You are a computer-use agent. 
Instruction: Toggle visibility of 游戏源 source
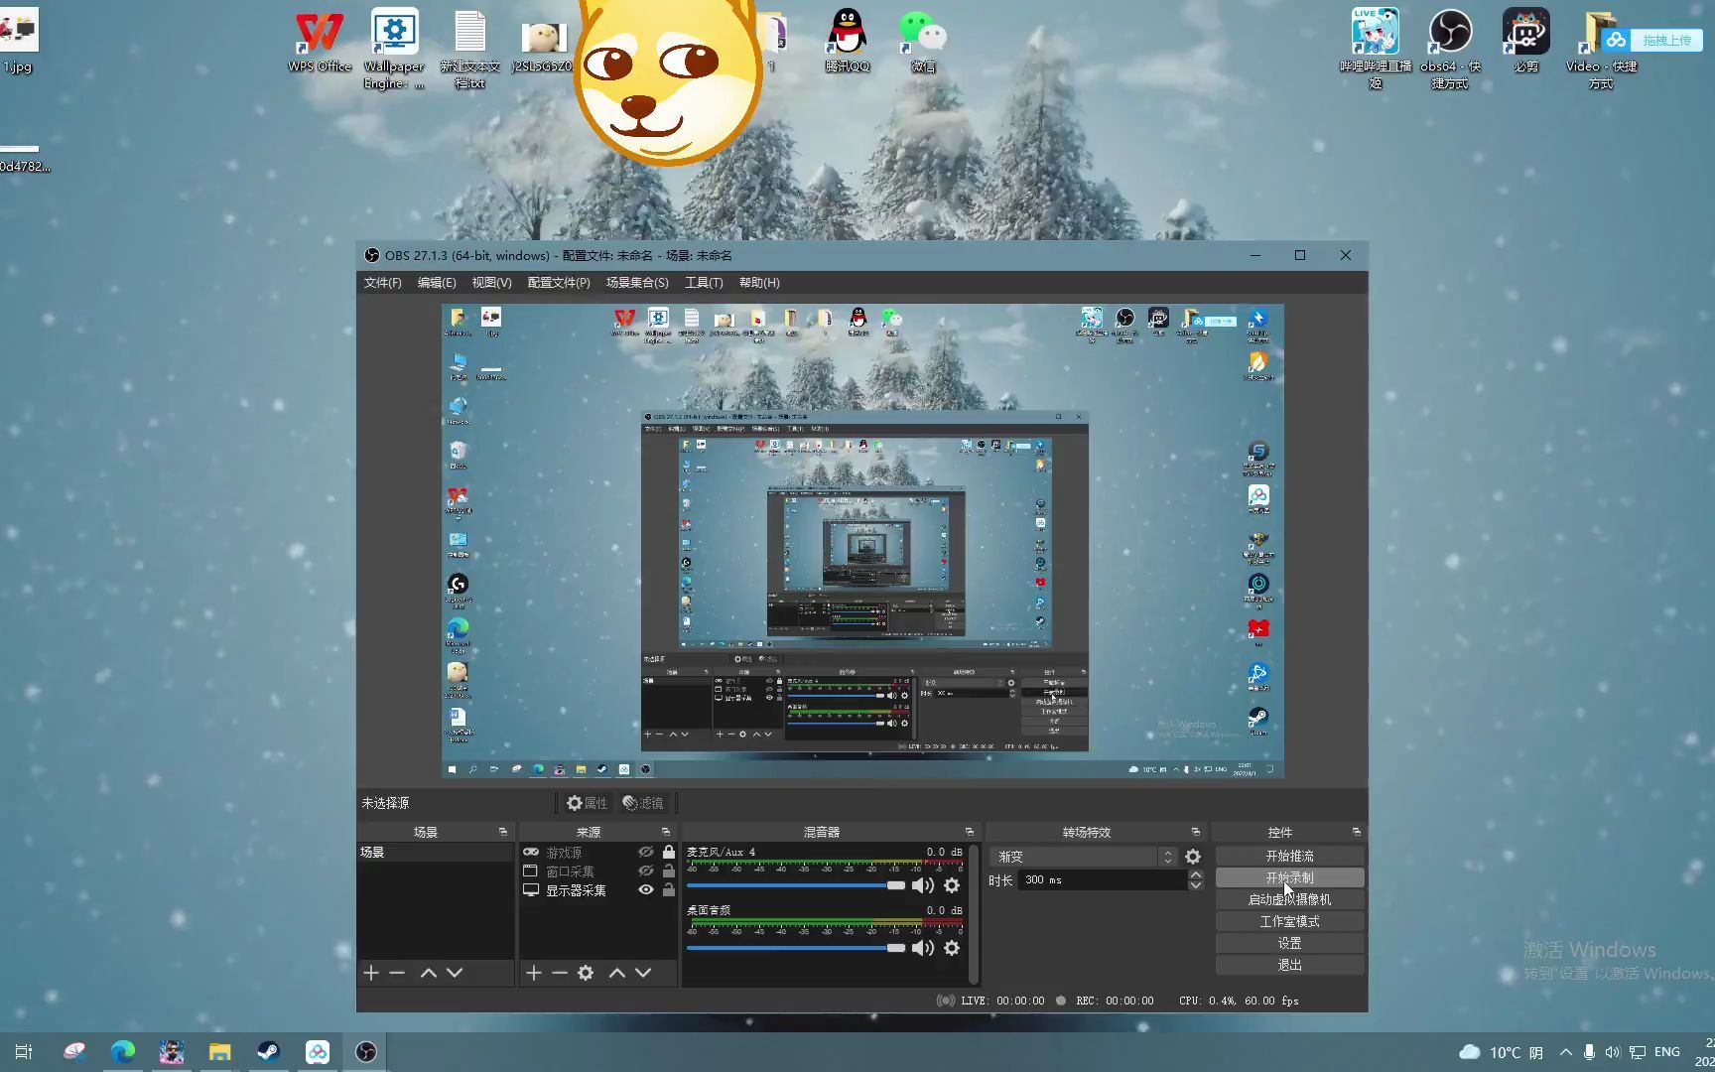pyautogui.click(x=646, y=853)
